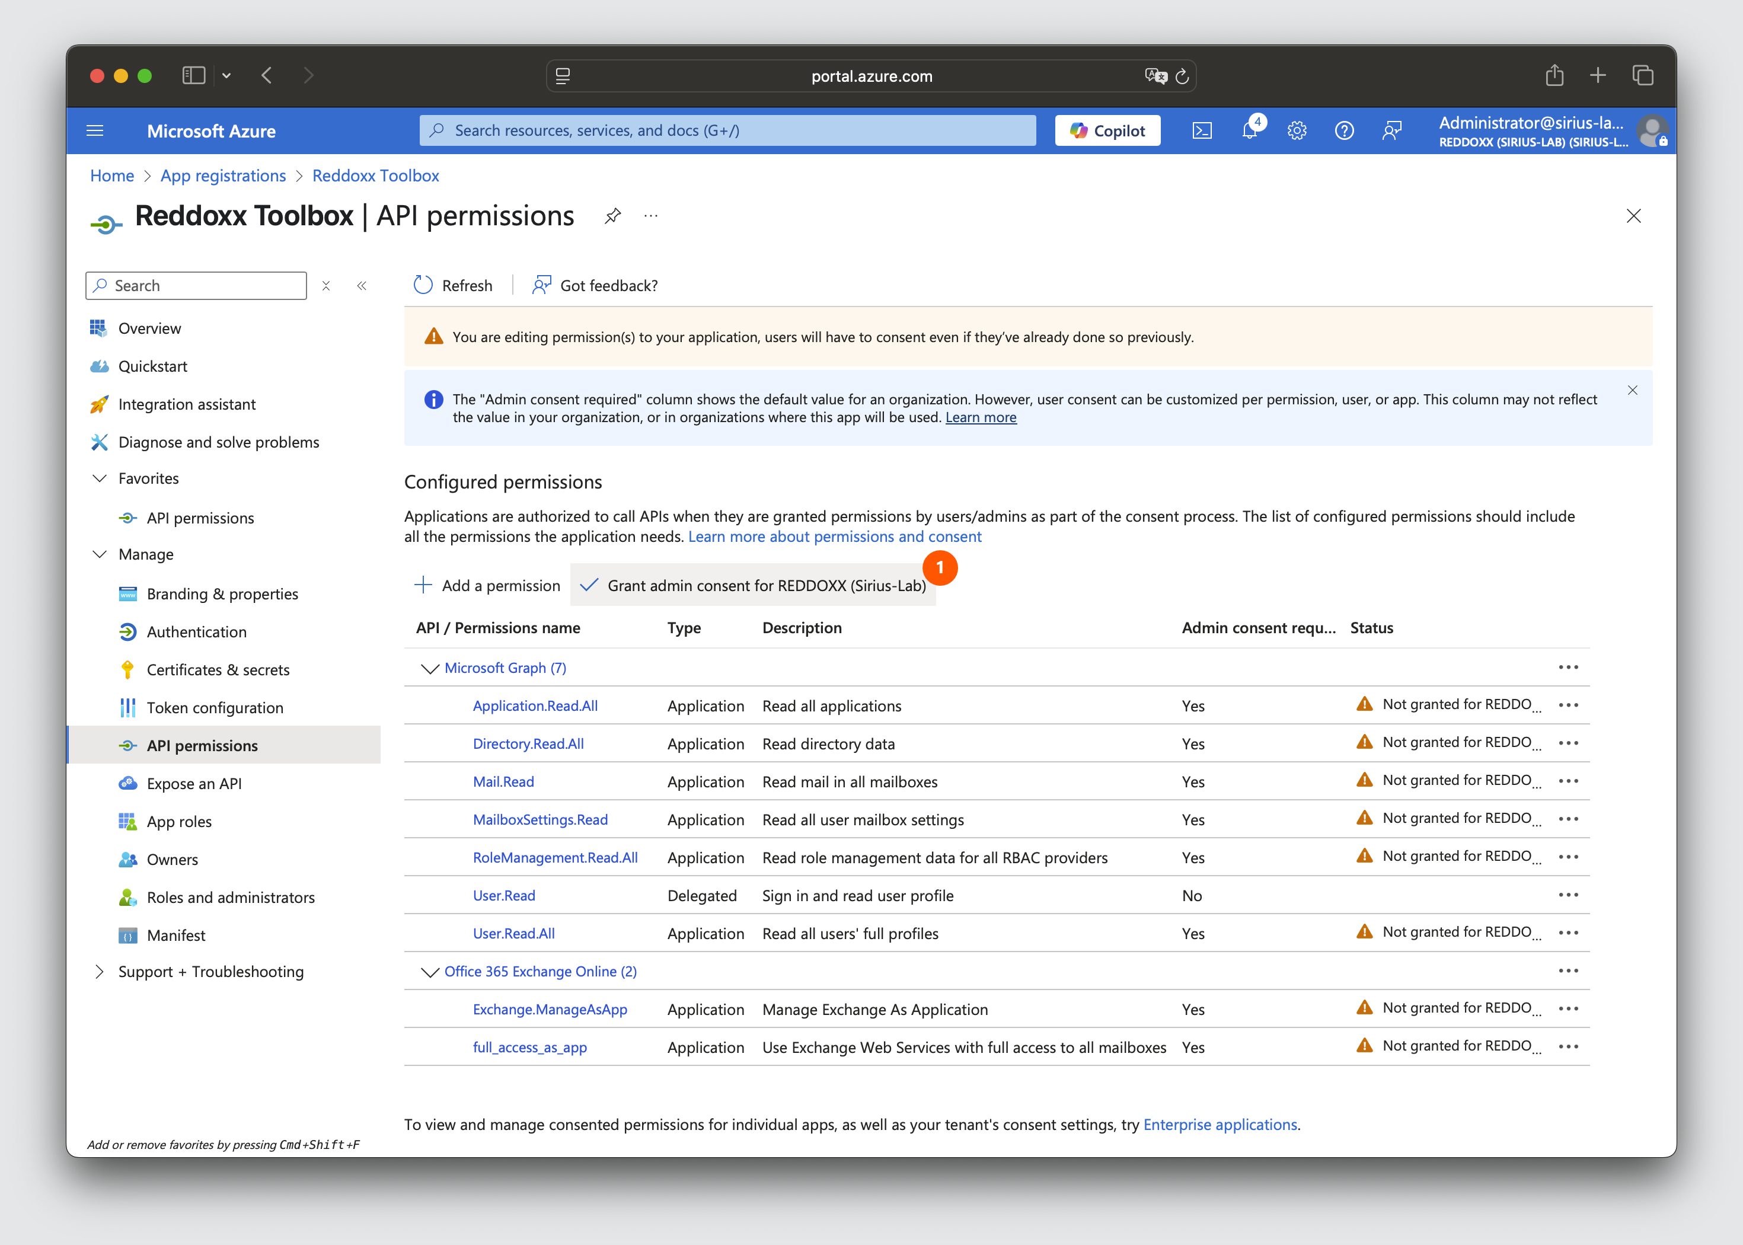Open the Enterprise applications link

[x=1220, y=1125]
